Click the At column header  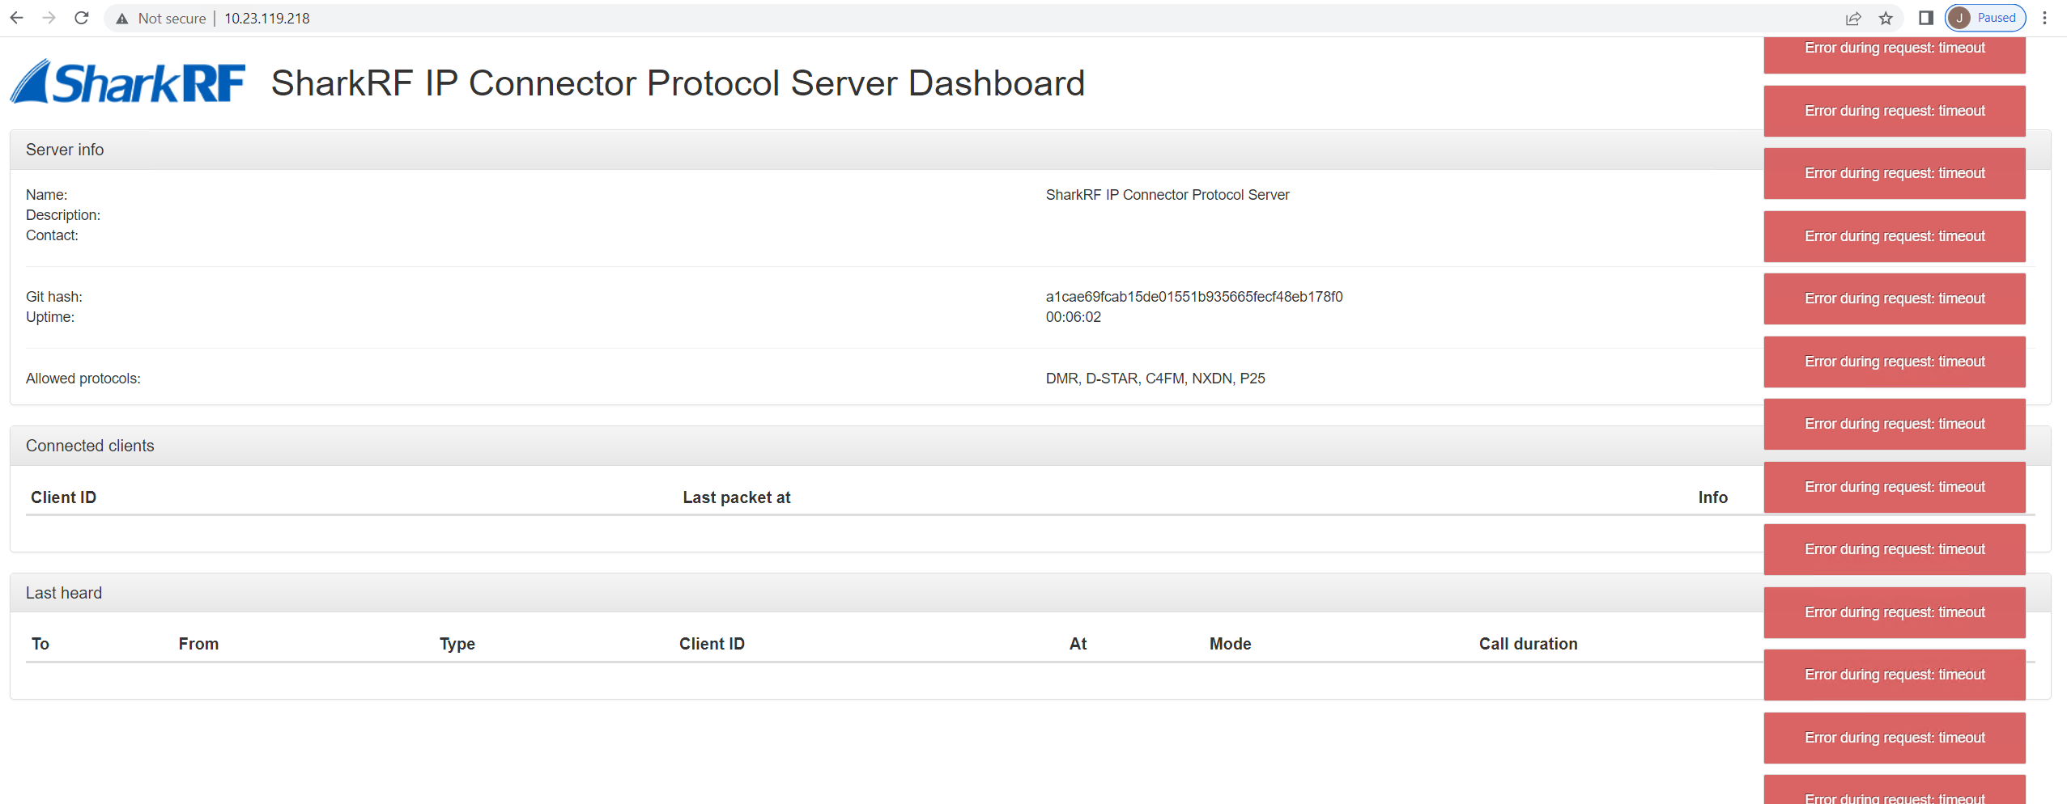coord(1078,644)
